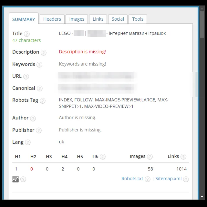Open the Sitemap.xml link
Viewport: 207px width, 207px height.
coord(169,179)
